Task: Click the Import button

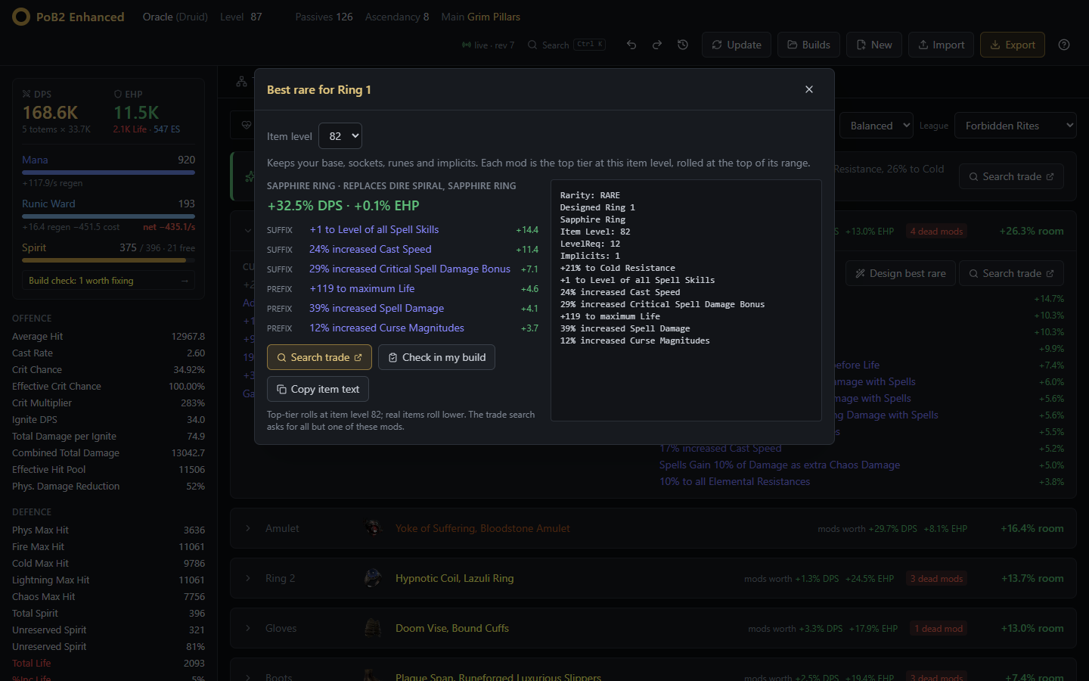Action: tap(941, 45)
